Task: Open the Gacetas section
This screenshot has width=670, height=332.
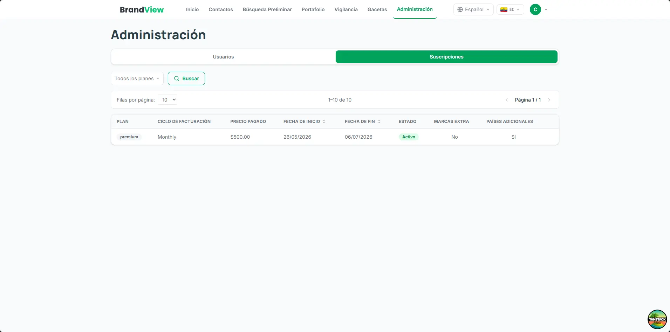Action: click(x=377, y=9)
